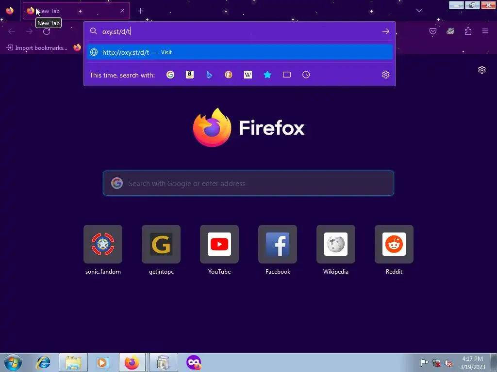Viewport: 497px width, 372px height.
Task: Search this time with Wikipedia
Action: 248,75
